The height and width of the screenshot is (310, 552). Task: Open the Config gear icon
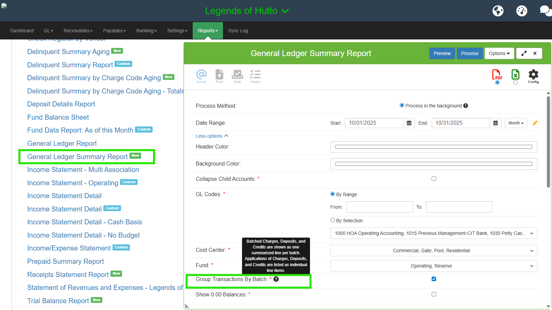pos(533,76)
